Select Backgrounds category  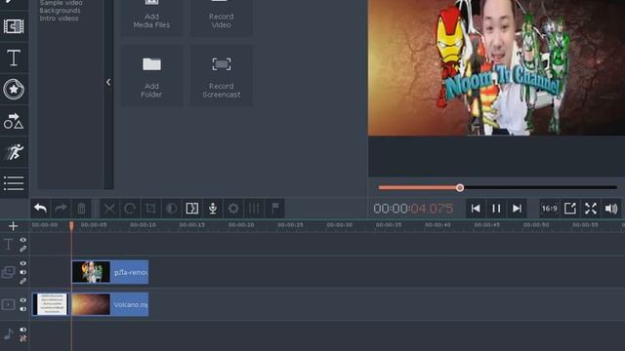pos(60,11)
